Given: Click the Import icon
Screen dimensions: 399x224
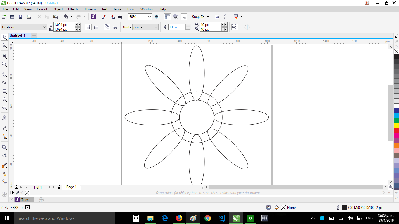Looking at the screenshot, I should [x=104, y=17].
